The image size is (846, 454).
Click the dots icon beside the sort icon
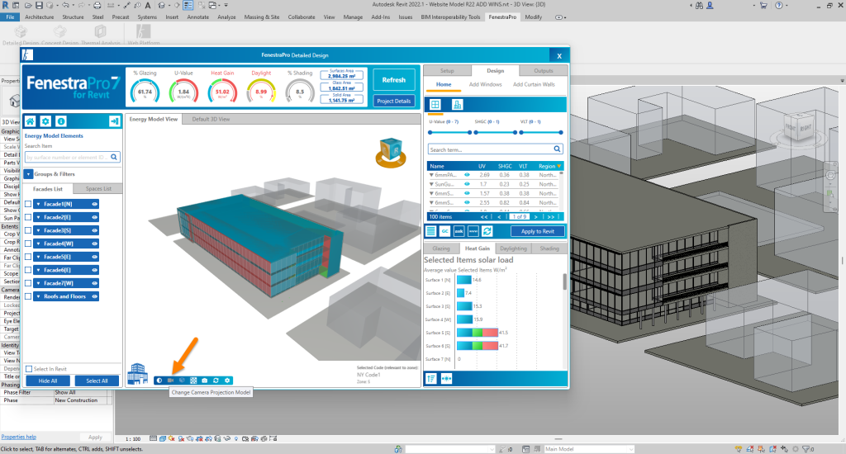click(446, 379)
